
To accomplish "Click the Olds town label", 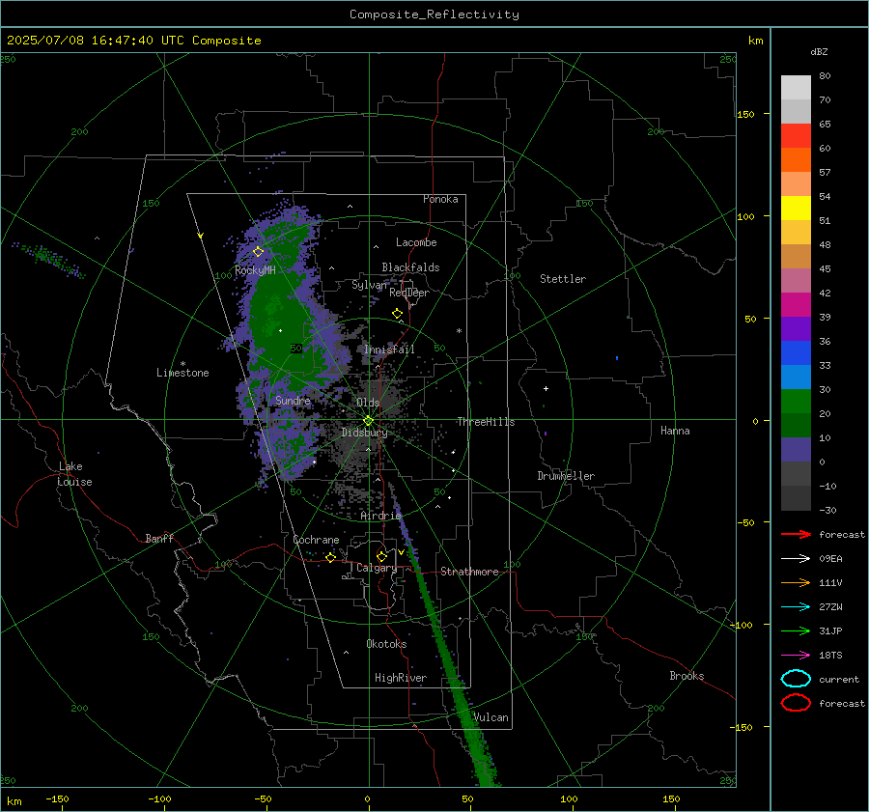I will pos(368,403).
